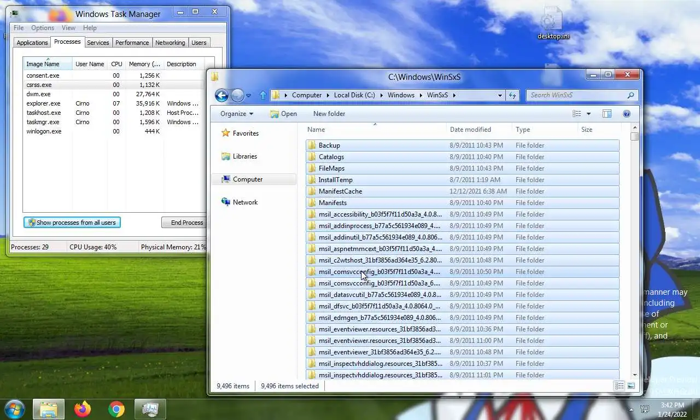The height and width of the screenshot is (420, 700).
Task: Open the Organize dropdown menu
Action: pyautogui.click(x=237, y=114)
